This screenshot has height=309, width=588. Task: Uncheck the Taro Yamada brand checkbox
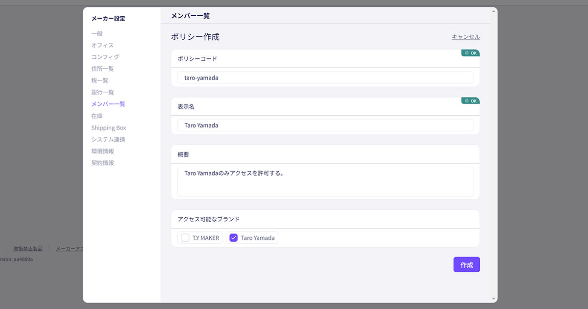[234, 238]
